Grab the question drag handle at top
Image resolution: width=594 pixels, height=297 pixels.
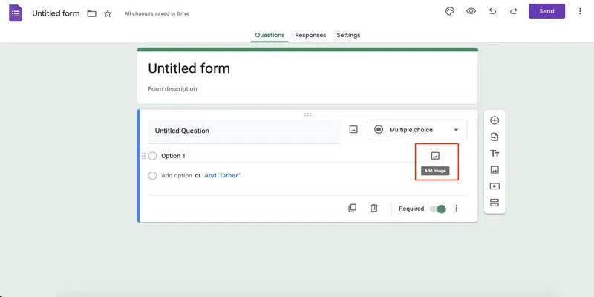point(307,114)
